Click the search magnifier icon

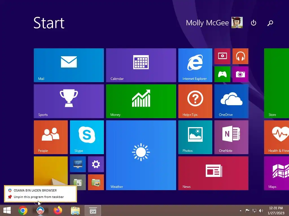(x=270, y=23)
